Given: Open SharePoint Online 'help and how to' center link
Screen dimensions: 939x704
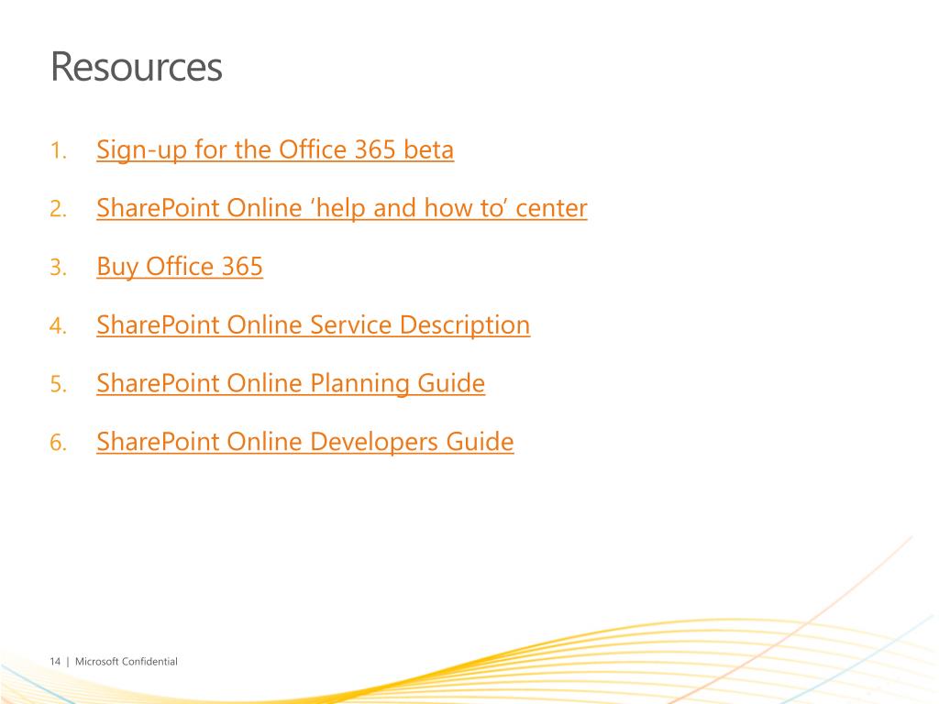Looking at the screenshot, I should point(342,208).
